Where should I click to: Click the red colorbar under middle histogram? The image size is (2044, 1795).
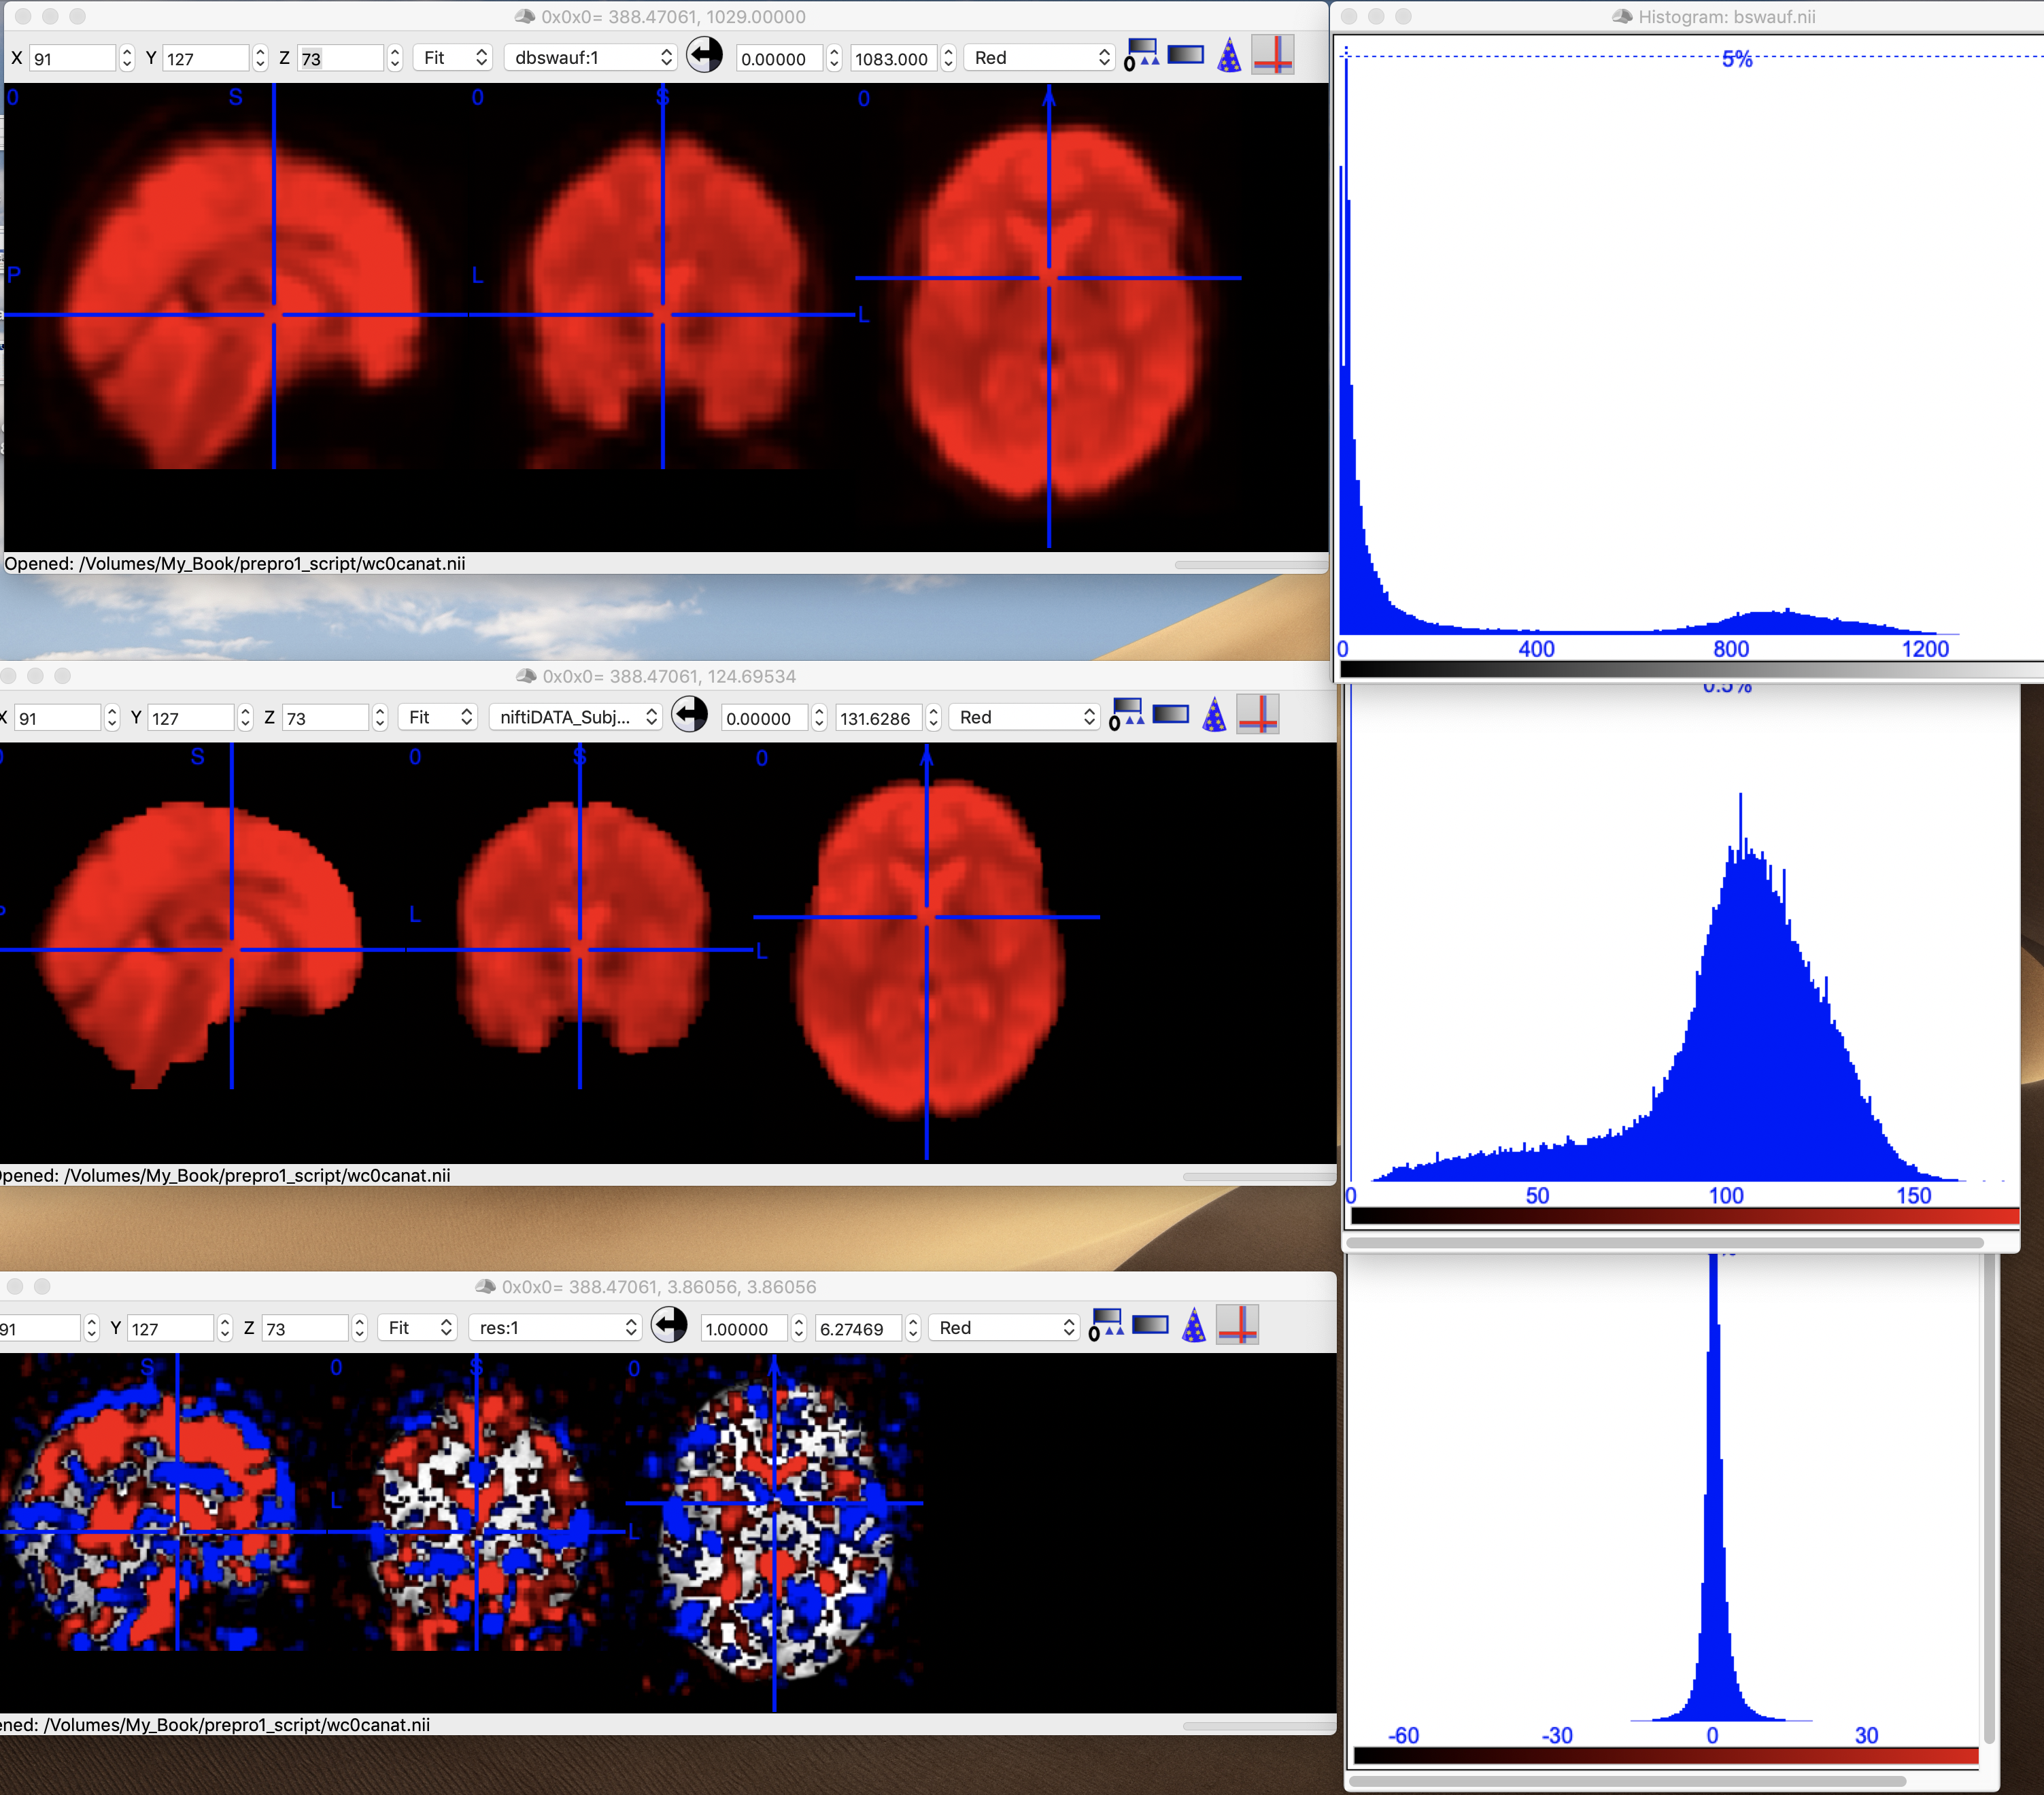point(1684,1215)
